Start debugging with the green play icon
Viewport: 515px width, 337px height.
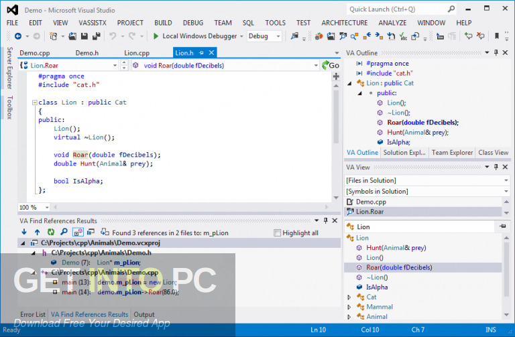pos(156,36)
